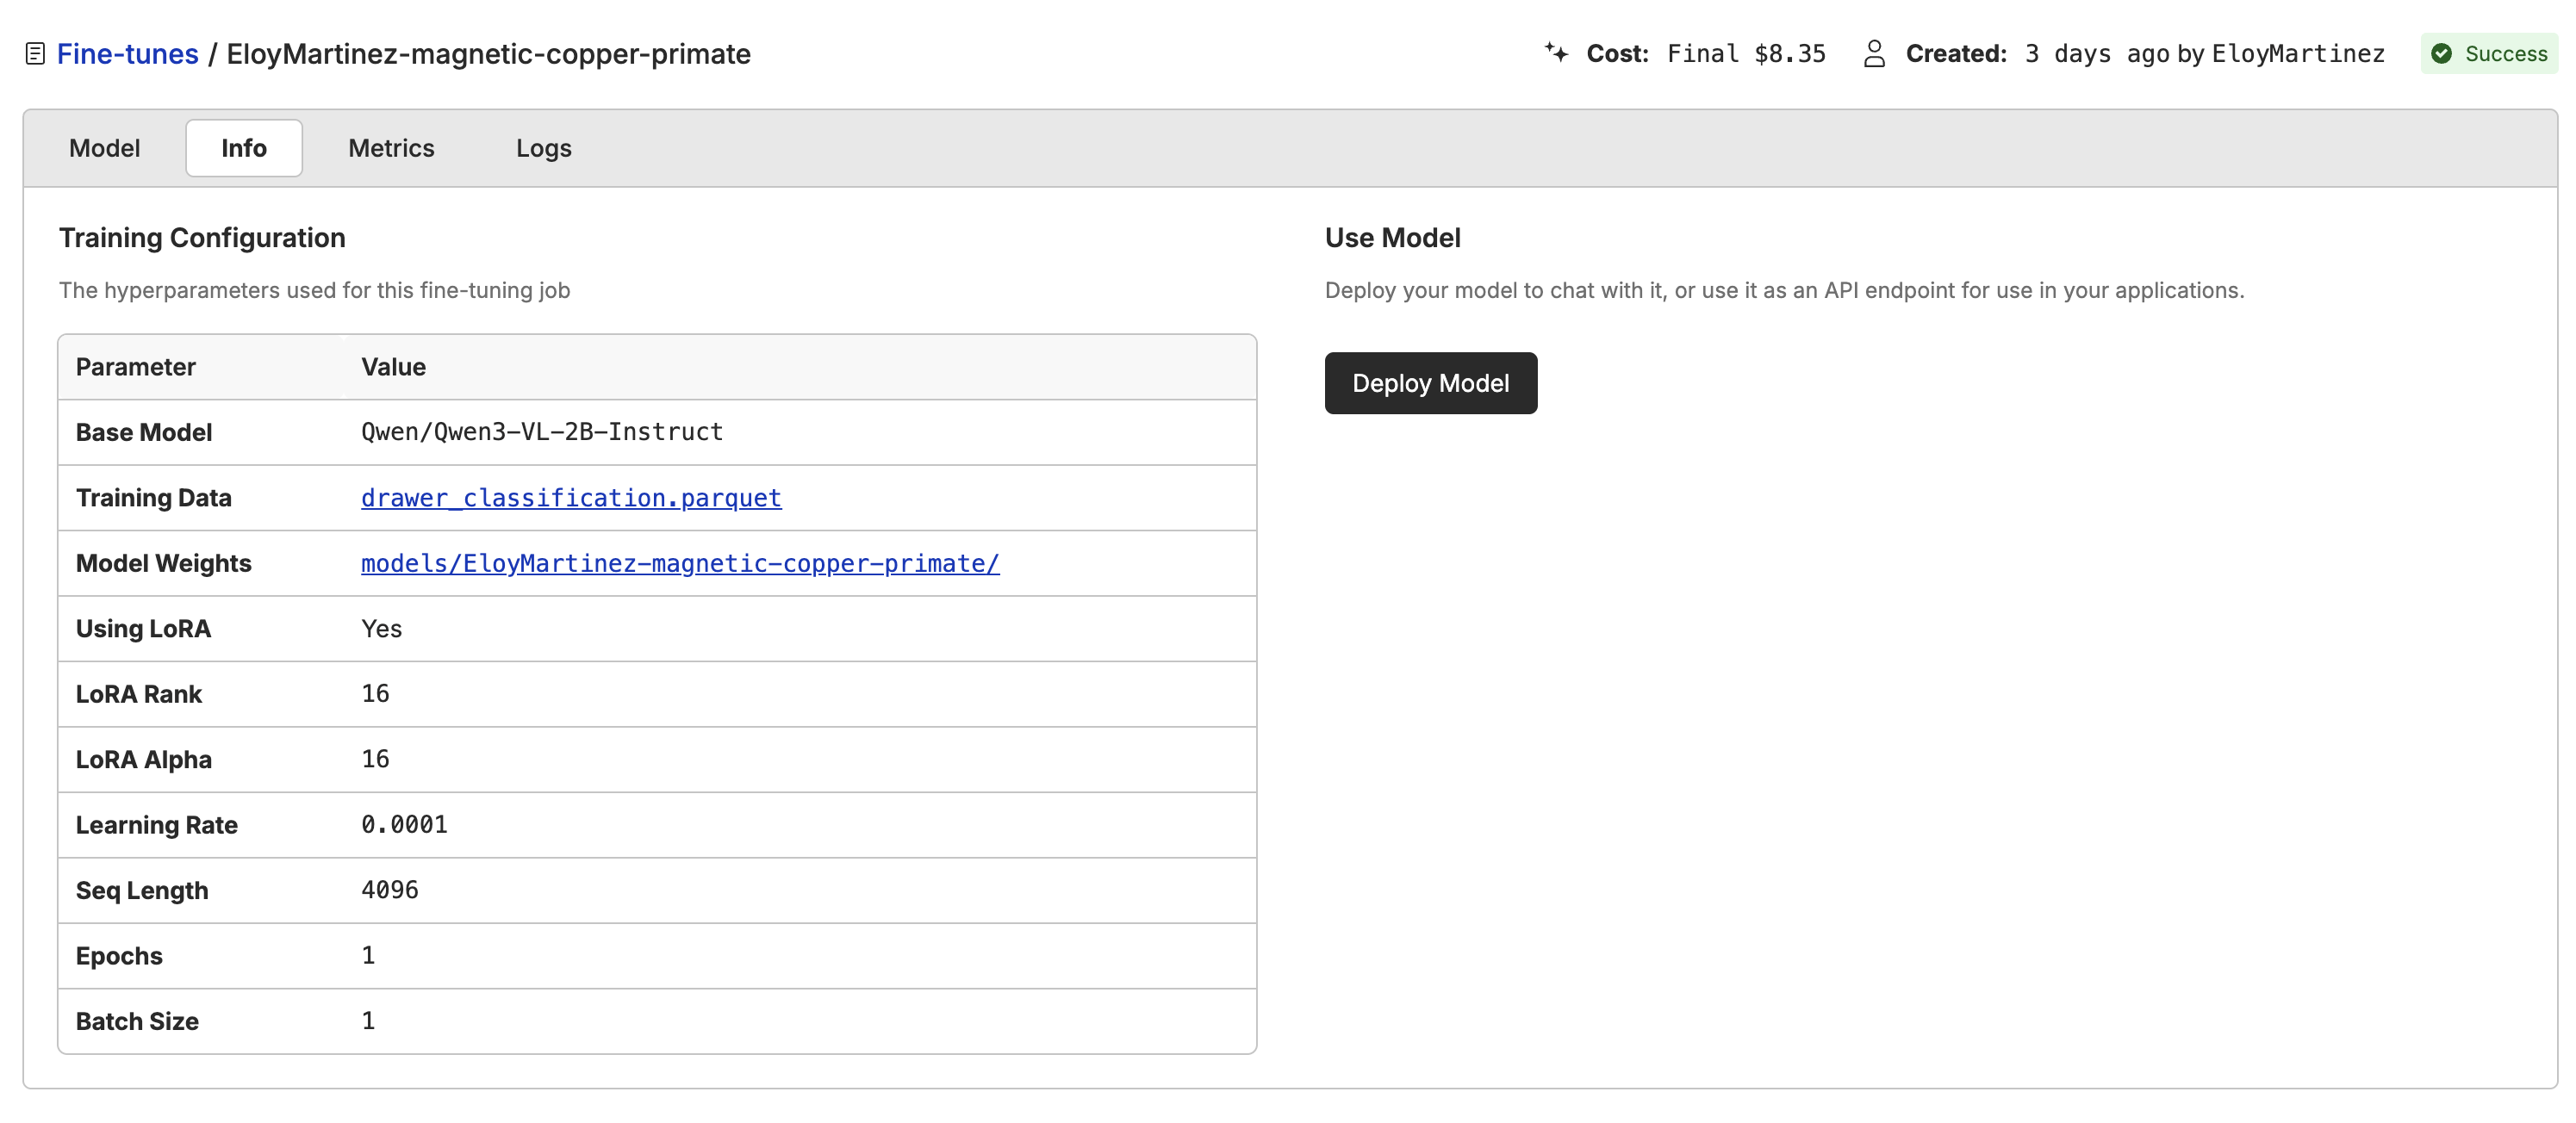
Task: Click the green checkmark in the Success badge
Action: 2443,54
